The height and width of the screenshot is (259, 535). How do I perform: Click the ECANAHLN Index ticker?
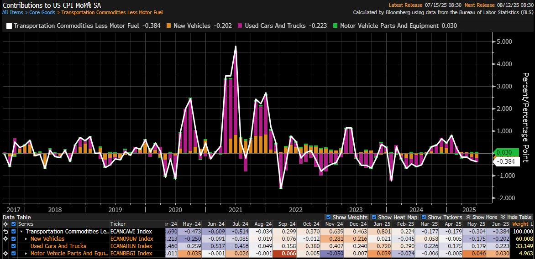(x=132, y=246)
